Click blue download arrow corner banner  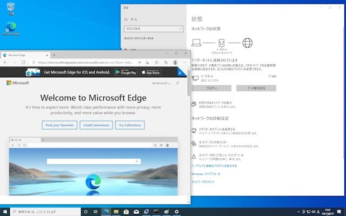tap(182, 72)
